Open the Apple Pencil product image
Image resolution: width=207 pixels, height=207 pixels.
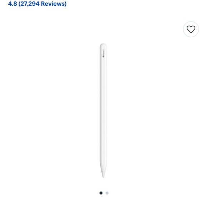coord(103,111)
